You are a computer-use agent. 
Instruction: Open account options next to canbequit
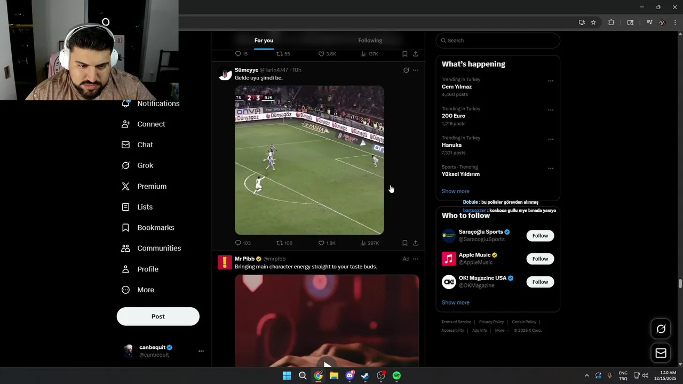coord(201,351)
